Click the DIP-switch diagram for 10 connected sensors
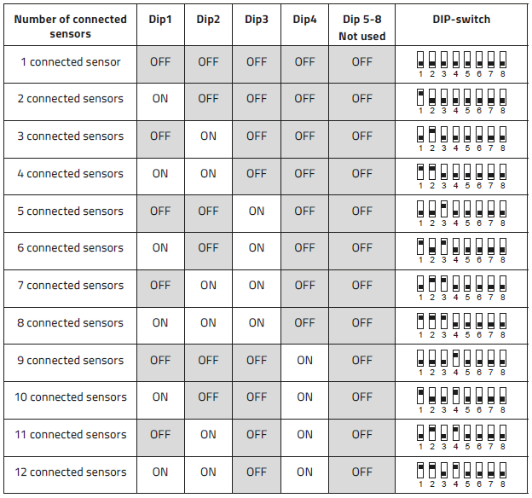 (461, 400)
